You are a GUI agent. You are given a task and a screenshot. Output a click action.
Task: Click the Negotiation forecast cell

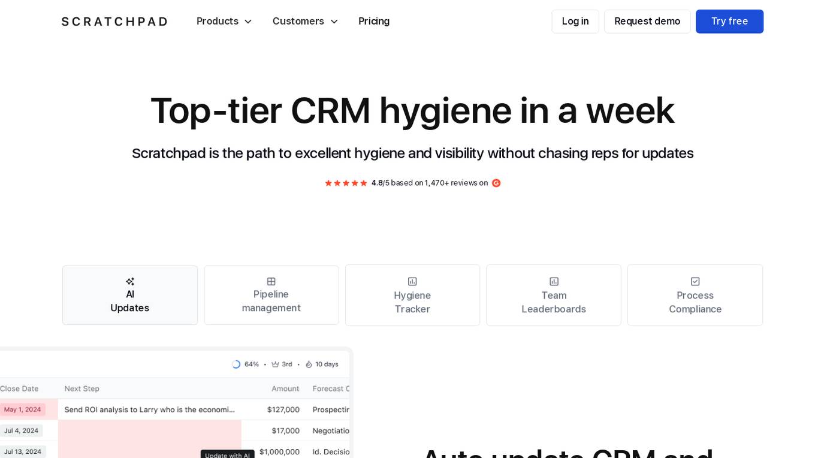tap(331, 430)
